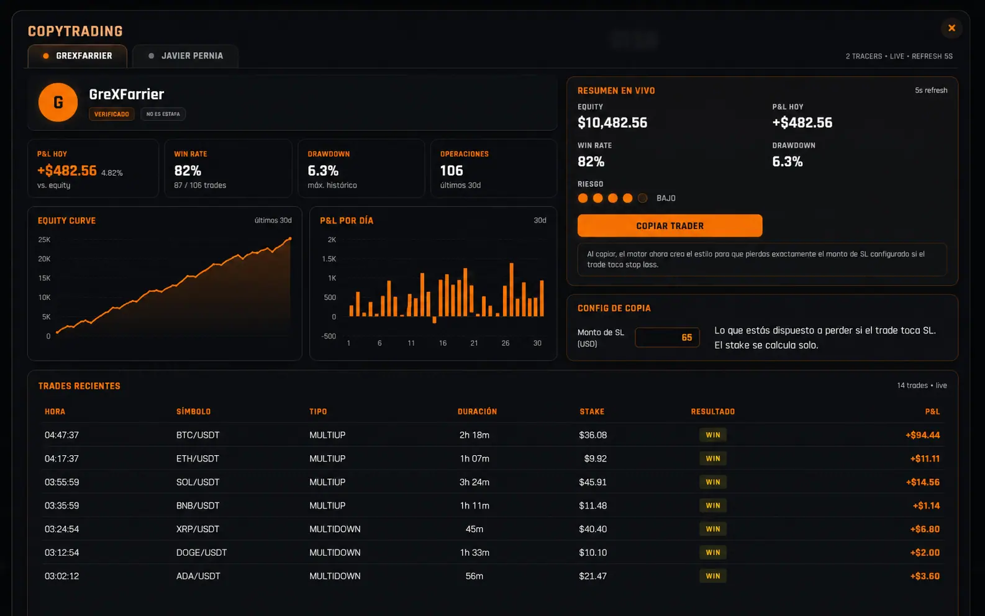The width and height of the screenshot is (985, 616).
Task: Open the Win Rate 82% stat card
Action: (x=228, y=168)
